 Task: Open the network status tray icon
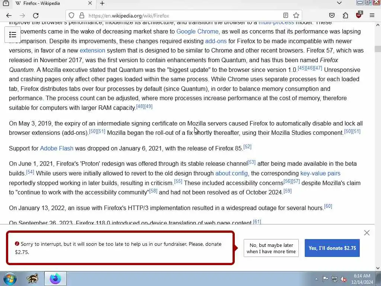pos(334,279)
